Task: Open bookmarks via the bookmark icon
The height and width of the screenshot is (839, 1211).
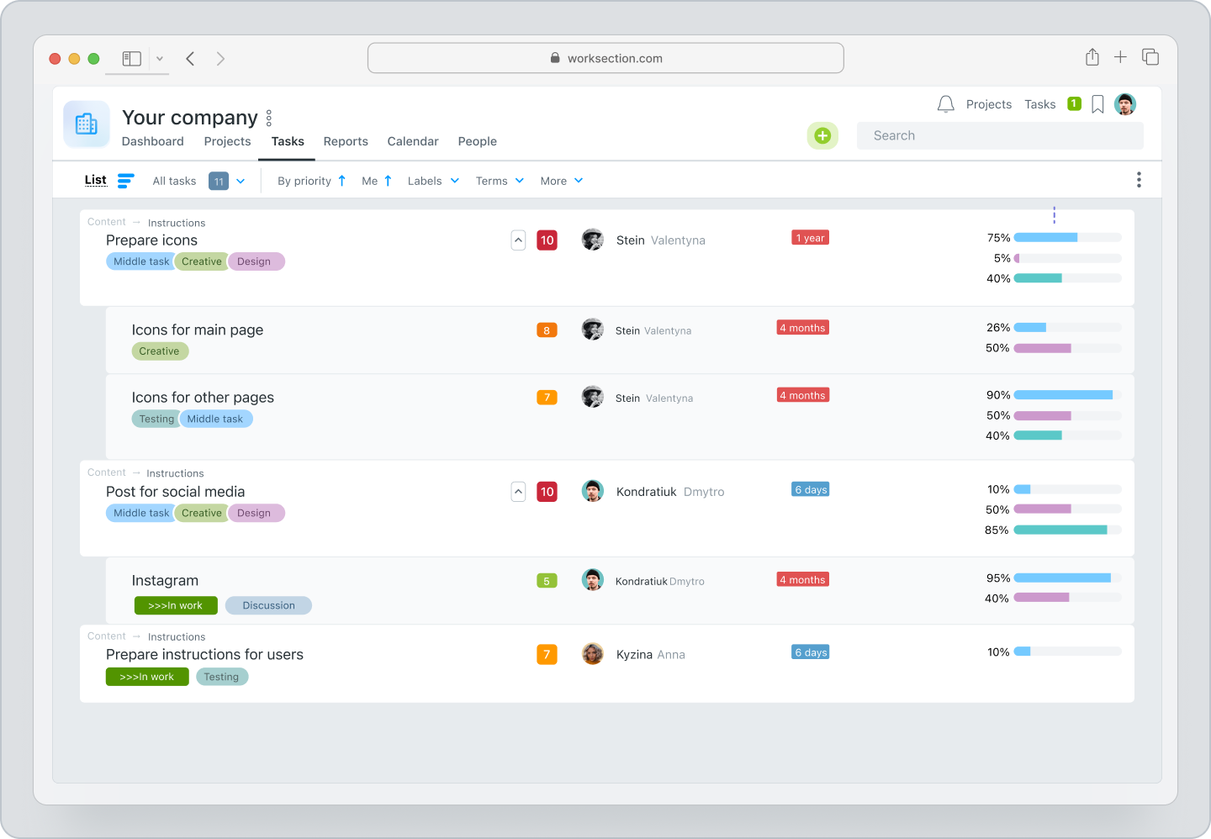Action: coord(1097,103)
